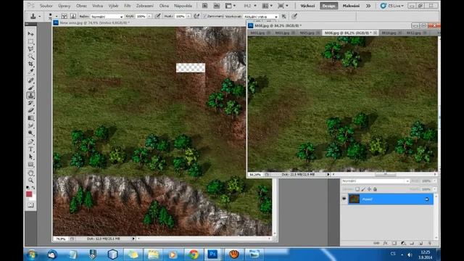Viewport: 464px width, 261px height.
Task: Switch to Malování workspace
Action: point(351,6)
